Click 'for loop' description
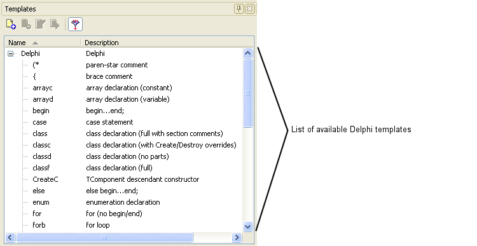The height and width of the screenshot is (246, 477). tap(98, 225)
